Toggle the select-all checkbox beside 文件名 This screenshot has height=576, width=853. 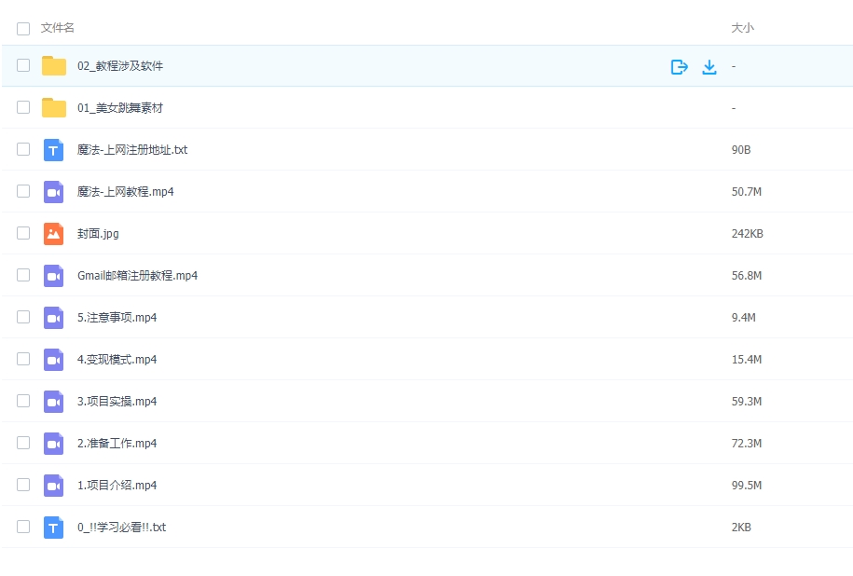pyautogui.click(x=23, y=29)
